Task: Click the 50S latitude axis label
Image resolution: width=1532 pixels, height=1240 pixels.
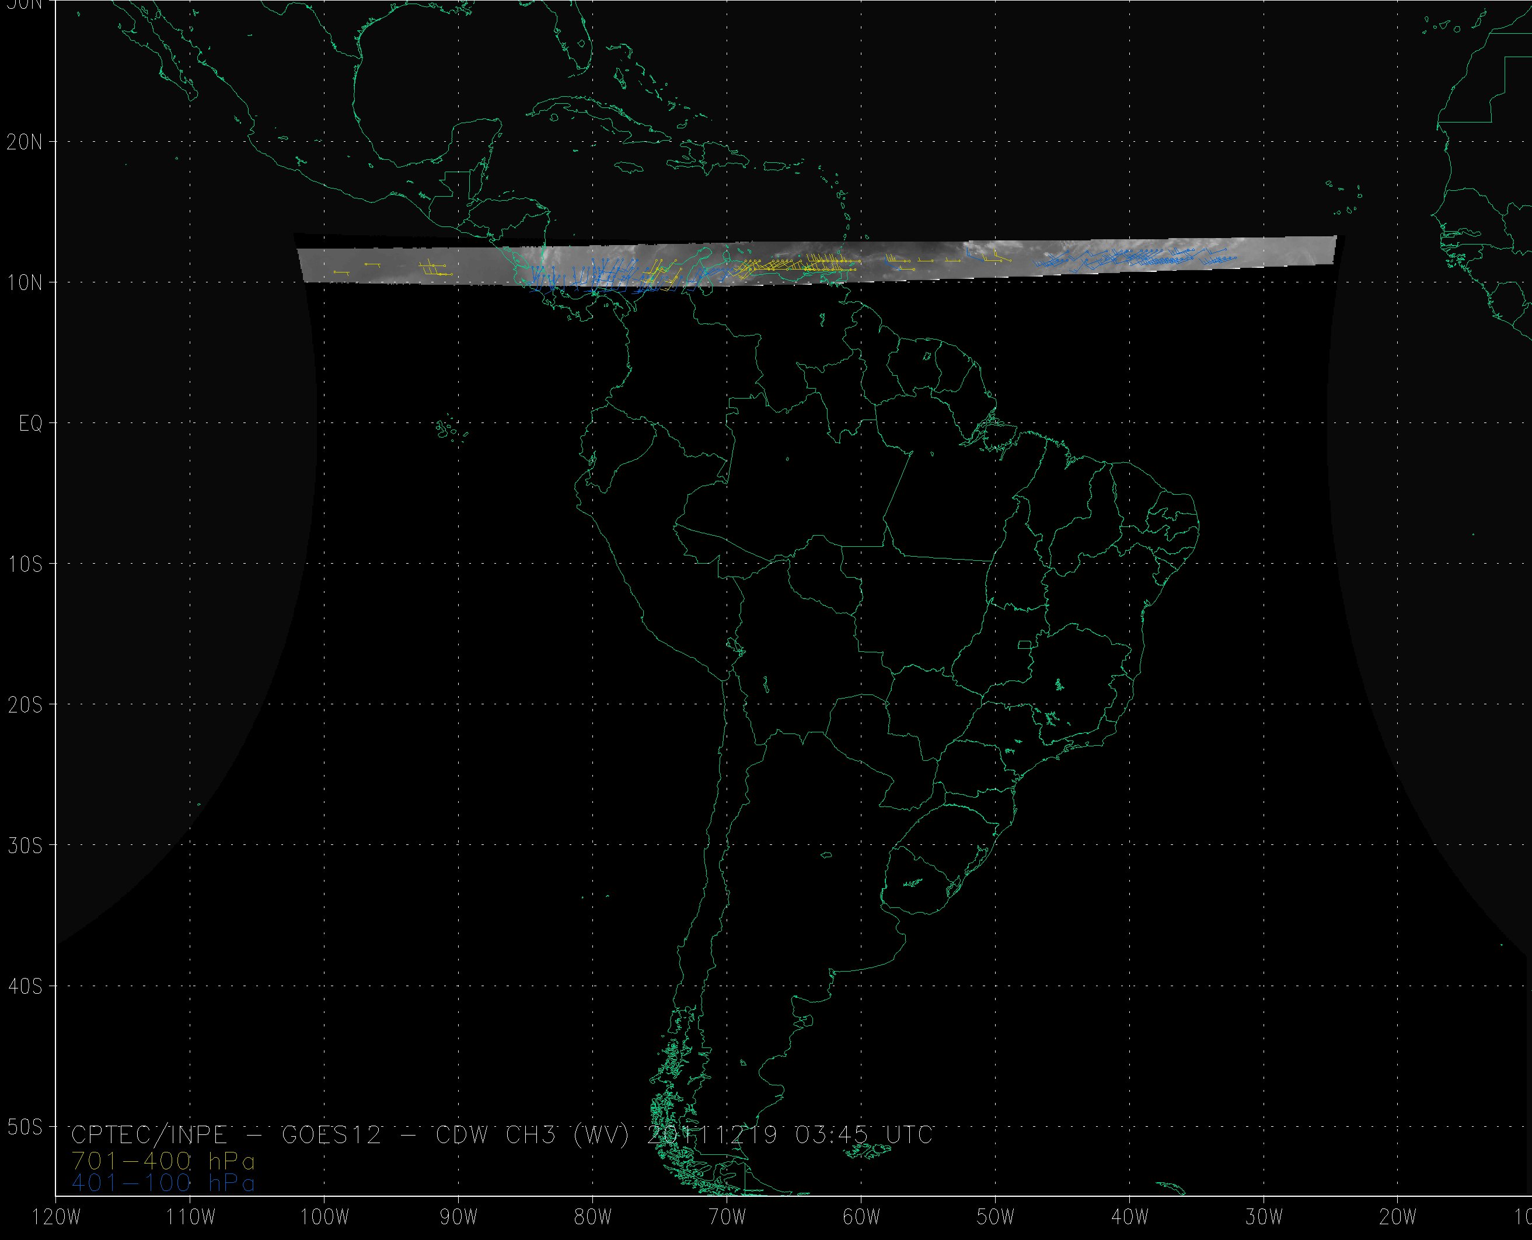Action: point(25,1127)
